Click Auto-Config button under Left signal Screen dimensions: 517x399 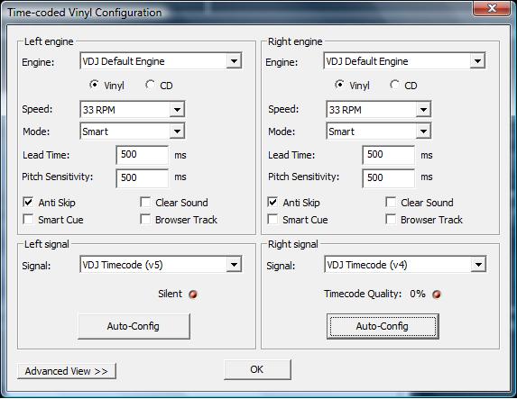click(134, 326)
